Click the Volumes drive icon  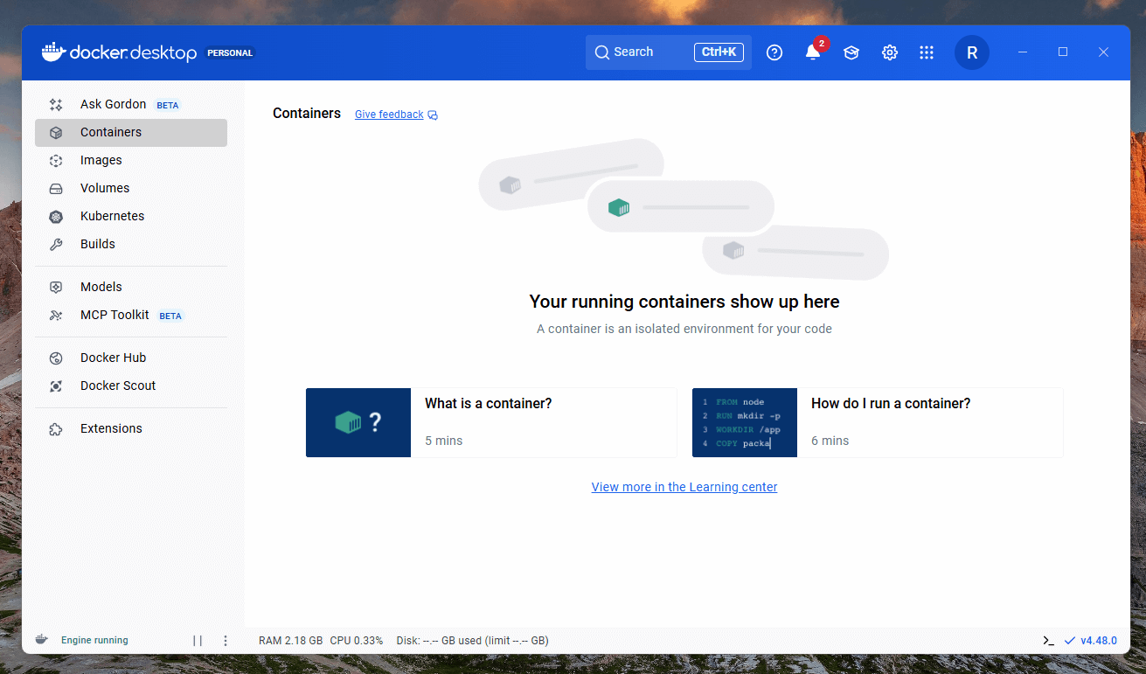56,188
